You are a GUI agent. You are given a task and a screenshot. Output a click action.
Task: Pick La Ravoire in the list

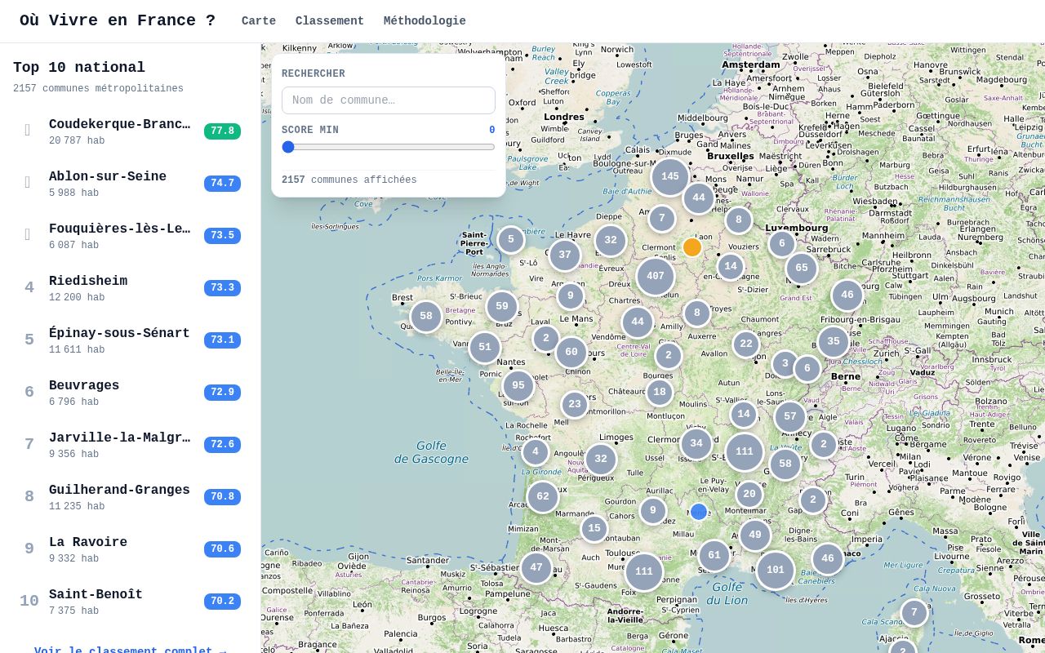(x=131, y=549)
